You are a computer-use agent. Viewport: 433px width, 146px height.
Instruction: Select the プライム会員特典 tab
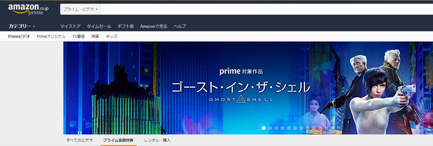(x=118, y=140)
